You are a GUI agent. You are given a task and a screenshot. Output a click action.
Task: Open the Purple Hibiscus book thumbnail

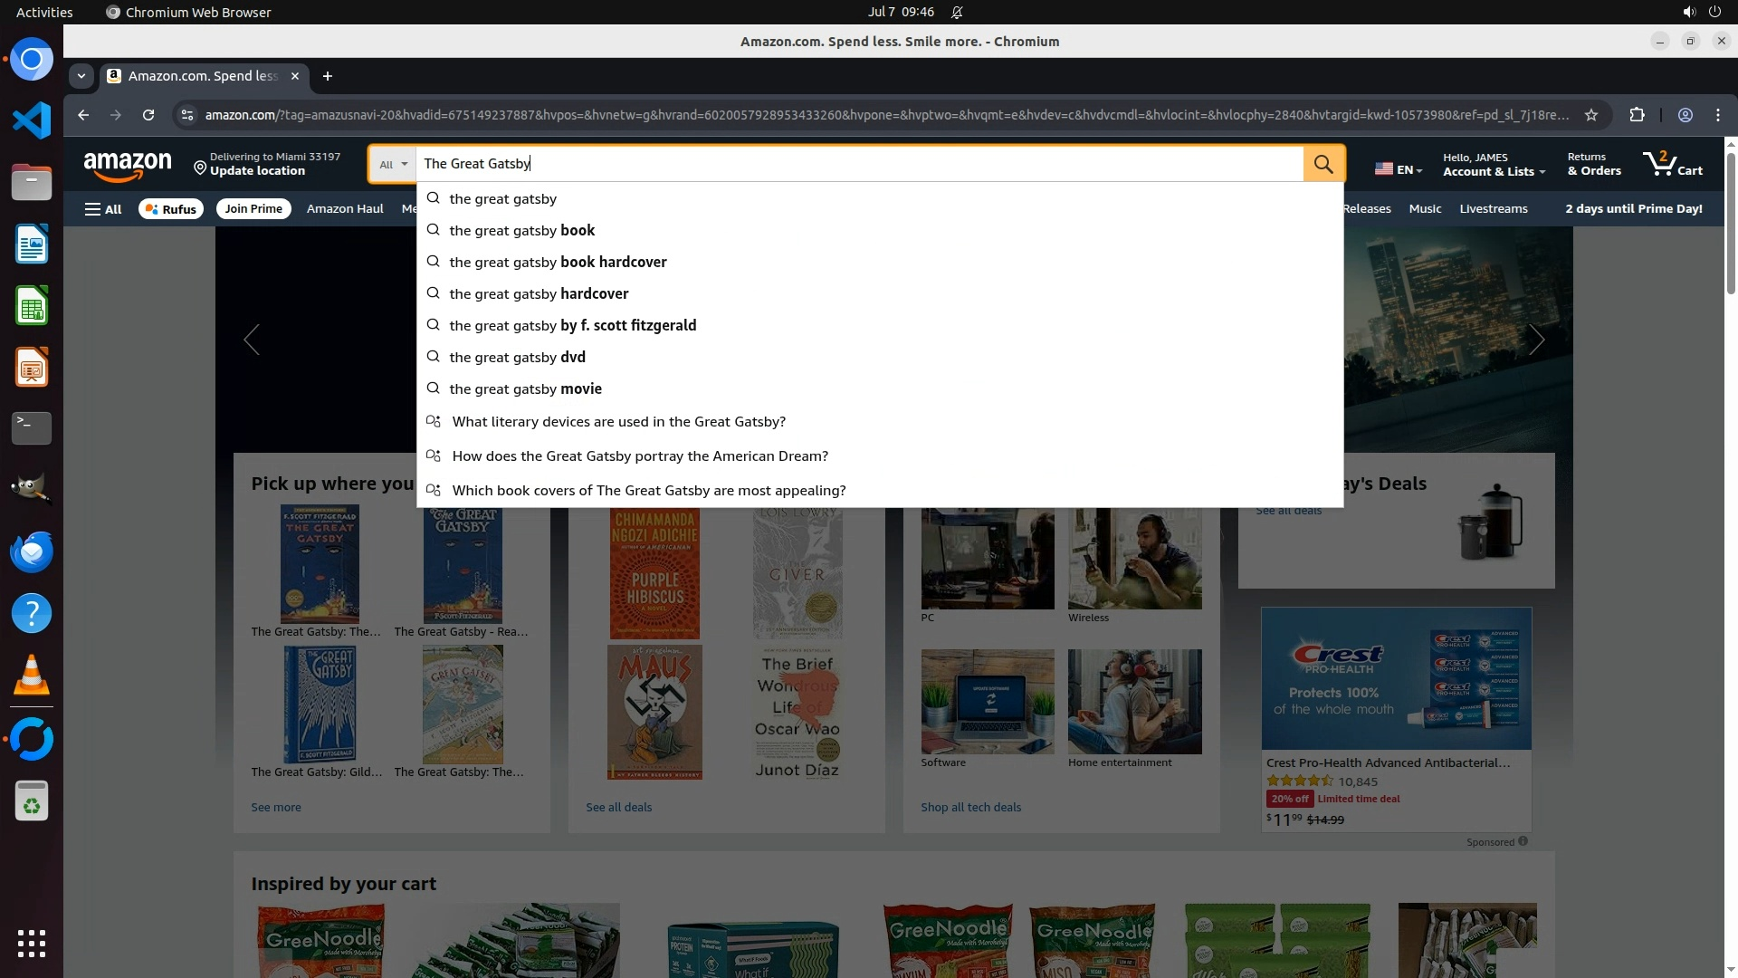click(654, 573)
